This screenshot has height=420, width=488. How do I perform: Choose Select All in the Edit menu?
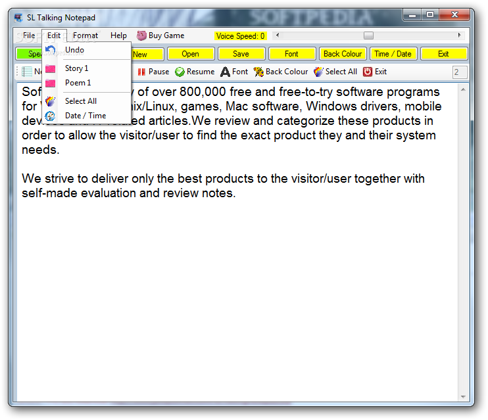click(86, 101)
